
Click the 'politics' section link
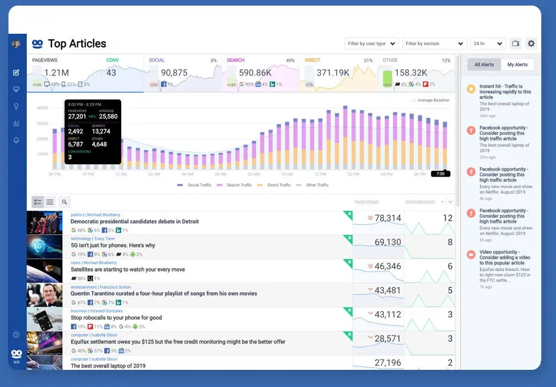(x=77, y=215)
